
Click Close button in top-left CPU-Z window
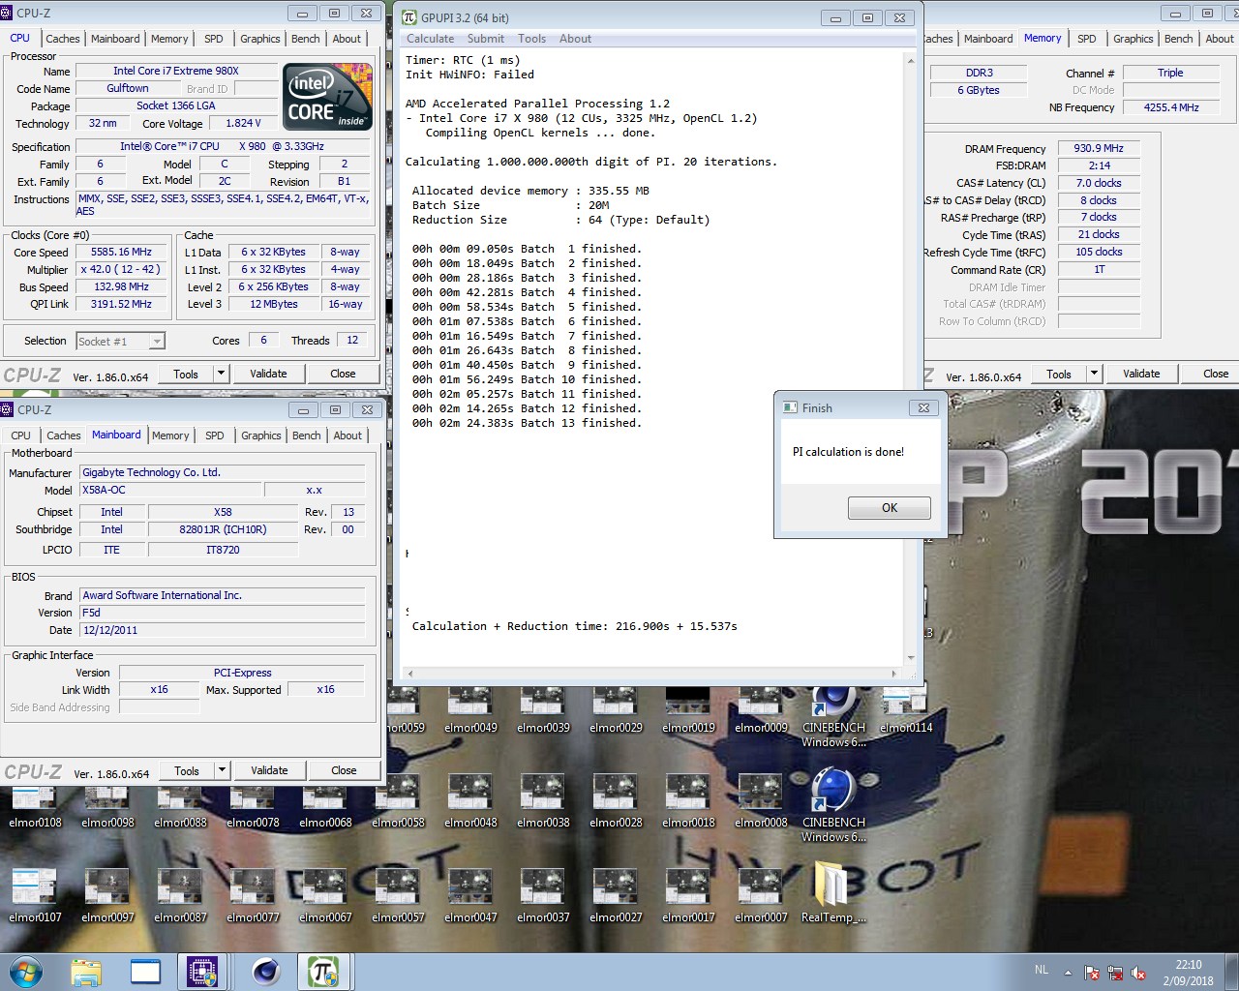click(x=343, y=374)
